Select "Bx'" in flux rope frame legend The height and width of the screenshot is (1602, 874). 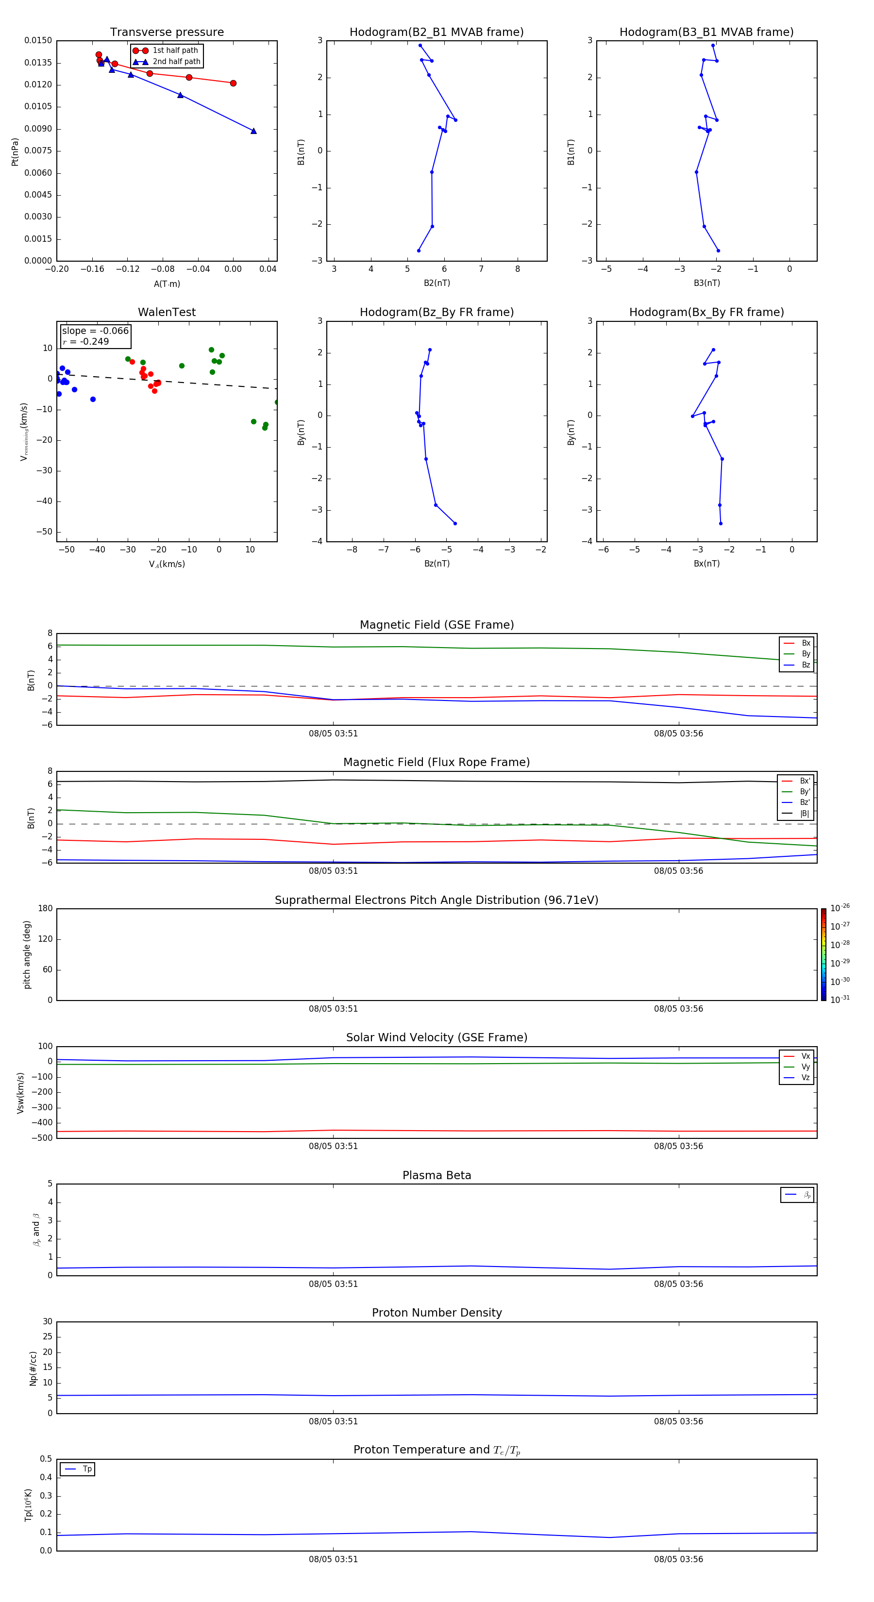[x=796, y=781]
